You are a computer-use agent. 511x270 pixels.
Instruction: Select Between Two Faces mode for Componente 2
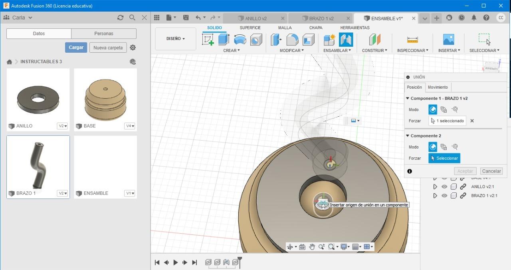(444, 147)
